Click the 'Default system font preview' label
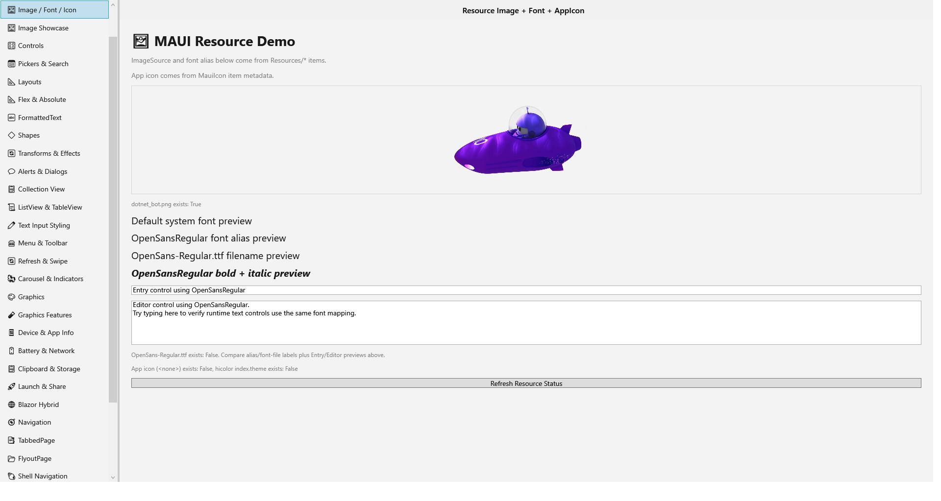The height and width of the screenshot is (501, 941). pos(192,221)
